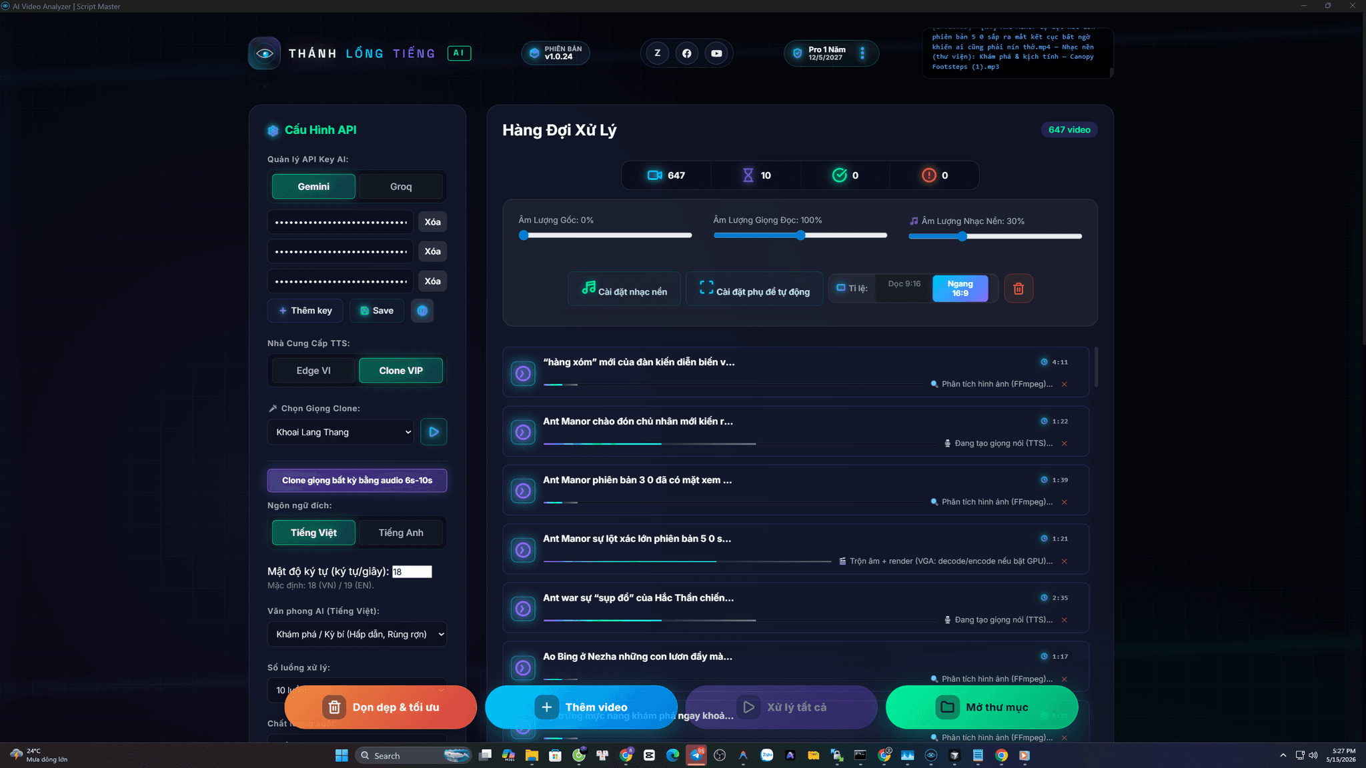Image resolution: width=1366 pixels, height=768 pixels.
Task: Play preview of Khoai Lang Thang voice
Action: coord(434,432)
